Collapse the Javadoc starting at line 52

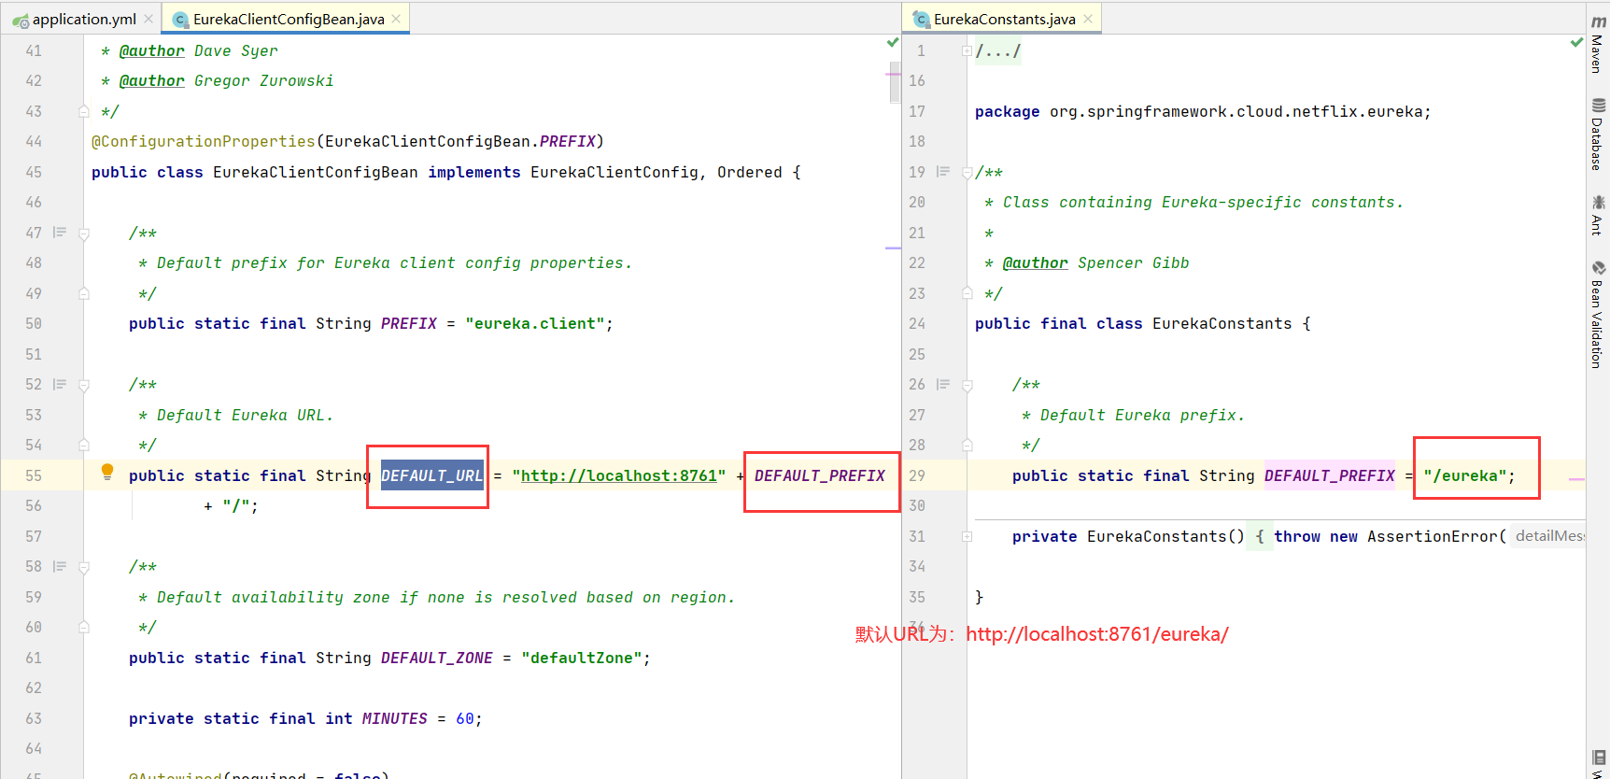84,385
